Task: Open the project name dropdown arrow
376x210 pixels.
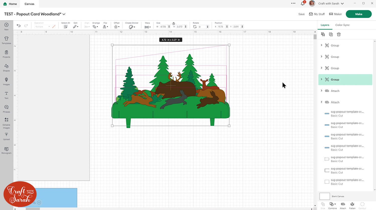Action: click(x=64, y=14)
